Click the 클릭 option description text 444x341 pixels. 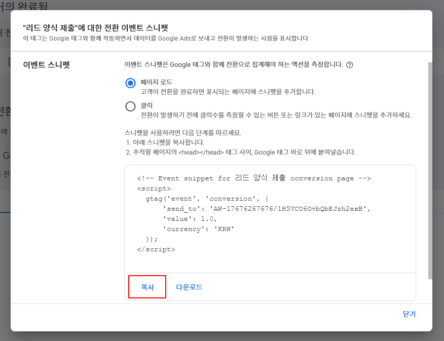coord(276,115)
